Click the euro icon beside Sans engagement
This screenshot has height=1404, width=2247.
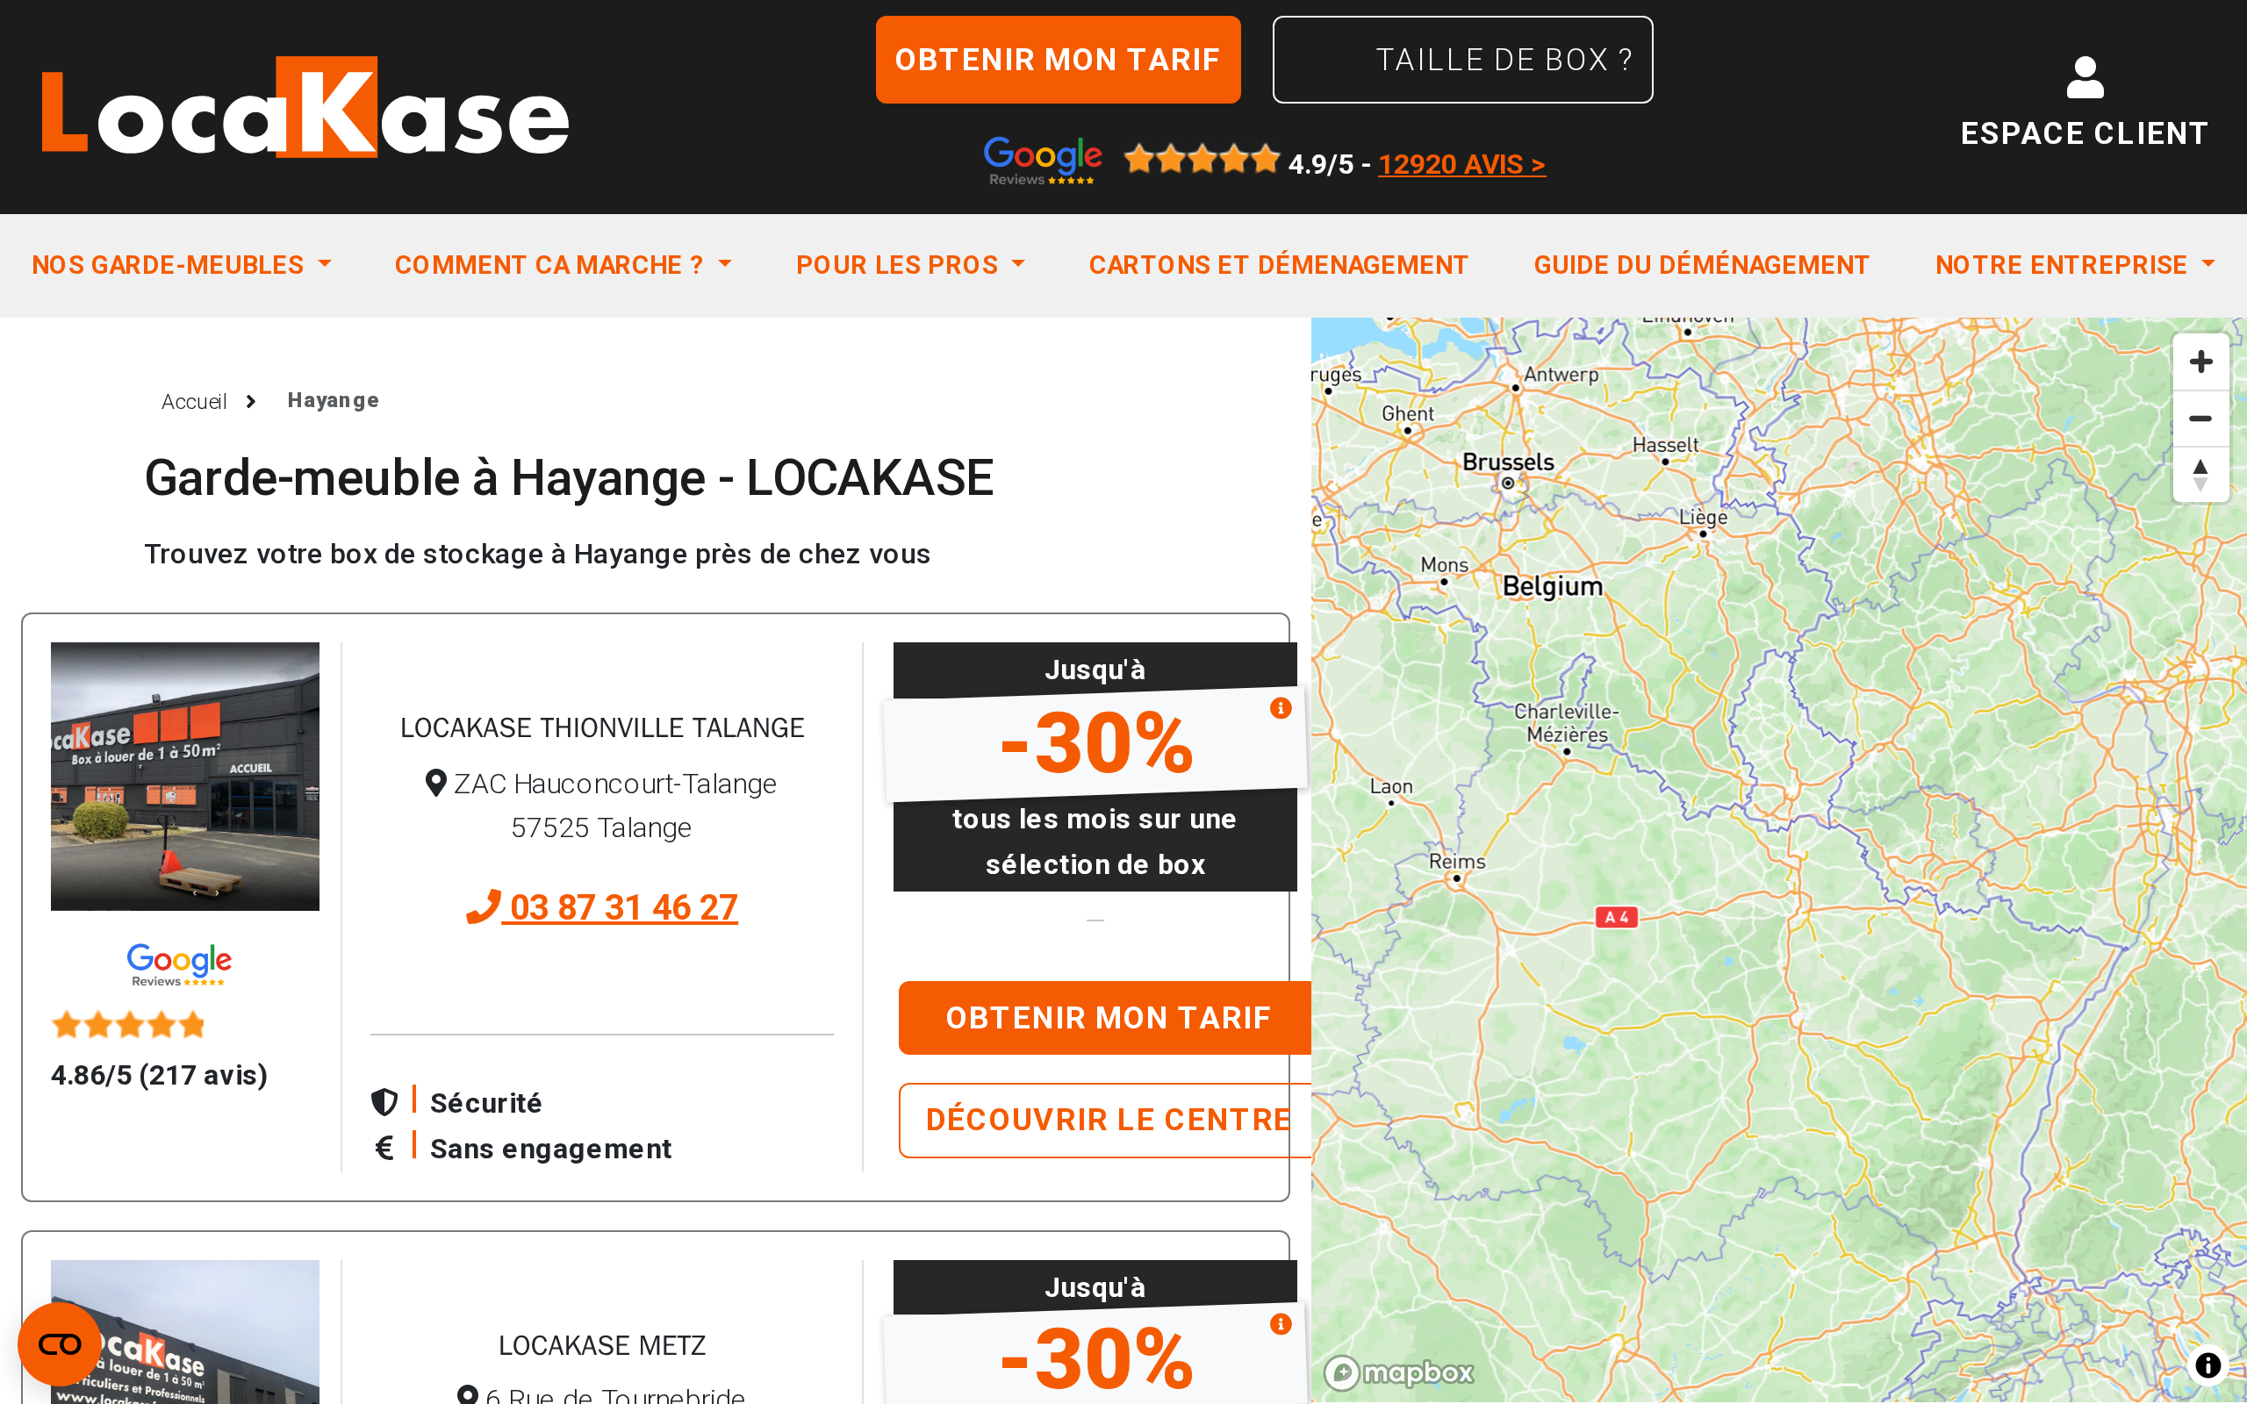point(384,1149)
